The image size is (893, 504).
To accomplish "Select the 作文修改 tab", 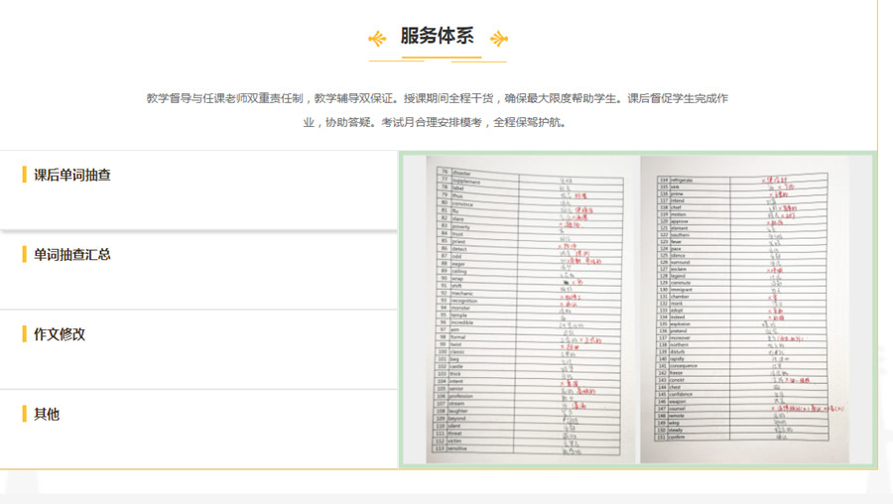I will [60, 334].
